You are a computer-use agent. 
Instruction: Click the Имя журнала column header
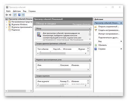pyautogui.click(x=43, y=82)
